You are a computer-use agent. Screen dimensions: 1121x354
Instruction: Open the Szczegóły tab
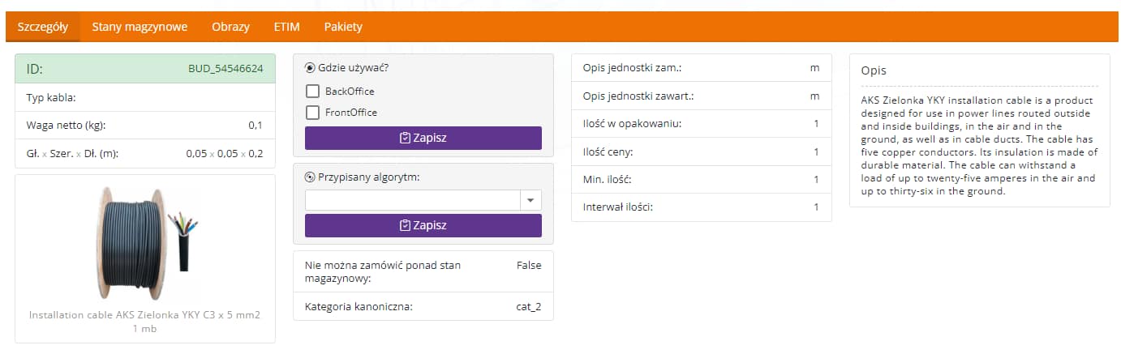point(43,27)
